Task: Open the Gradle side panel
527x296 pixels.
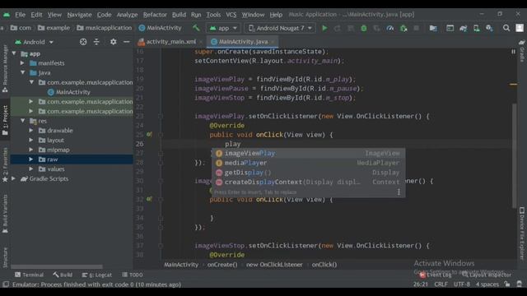Action: tap(521, 51)
